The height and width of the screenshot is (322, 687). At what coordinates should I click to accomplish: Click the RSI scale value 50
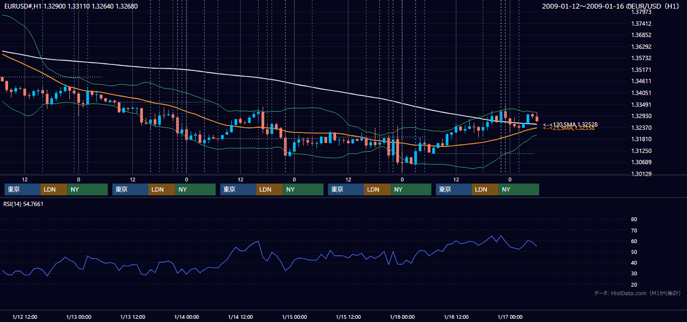[634, 252]
